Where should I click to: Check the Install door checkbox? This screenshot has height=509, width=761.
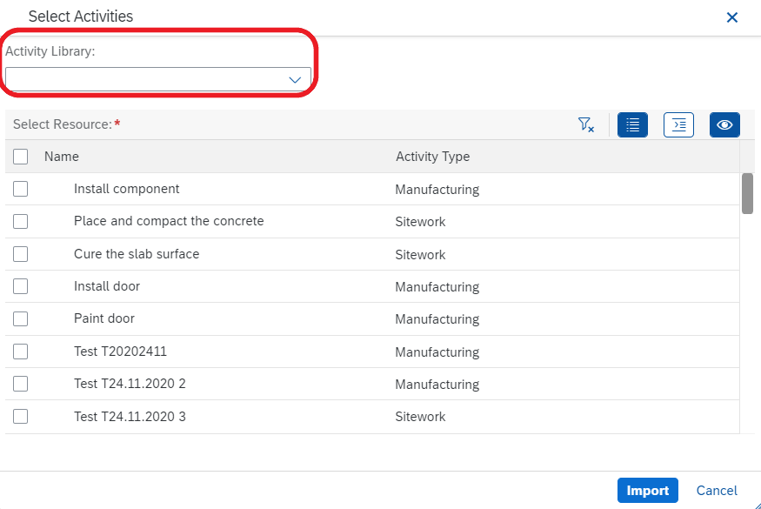20,286
